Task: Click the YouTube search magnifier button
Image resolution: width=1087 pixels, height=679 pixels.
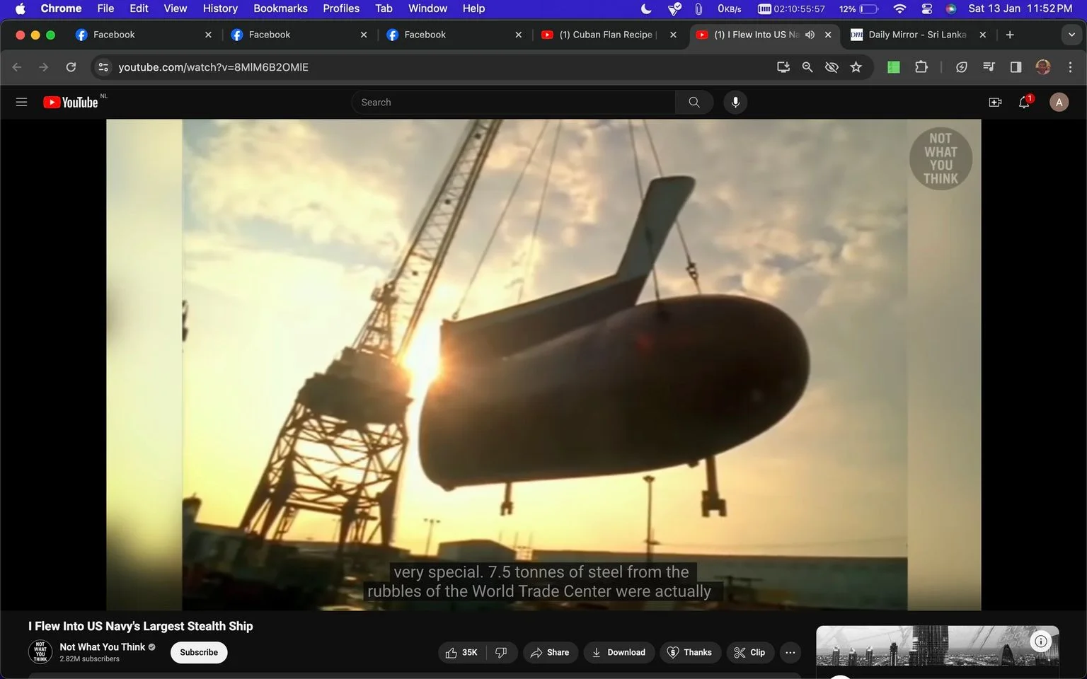Action: coord(694,103)
